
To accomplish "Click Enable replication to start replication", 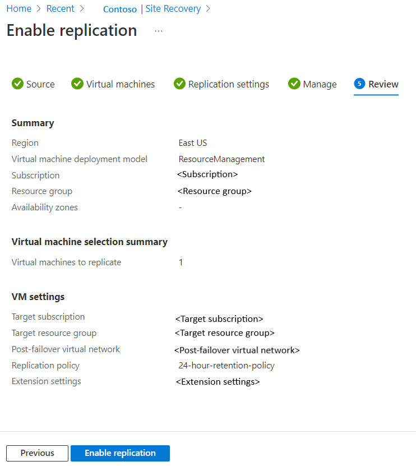I will pyautogui.click(x=120, y=453).
